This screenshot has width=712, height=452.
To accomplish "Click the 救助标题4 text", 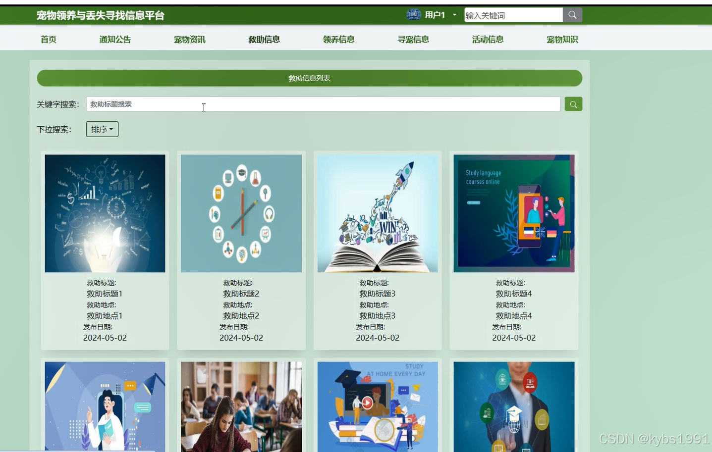I will pos(514,294).
